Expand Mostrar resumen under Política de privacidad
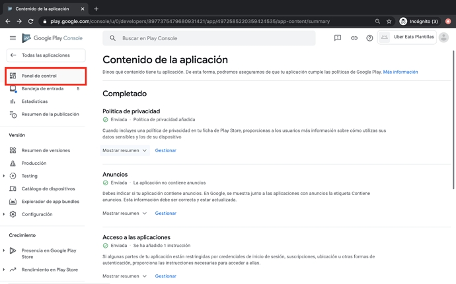The height and width of the screenshot is (284, 456). point(124,150)
